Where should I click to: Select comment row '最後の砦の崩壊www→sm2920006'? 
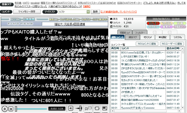click(146, 100)
